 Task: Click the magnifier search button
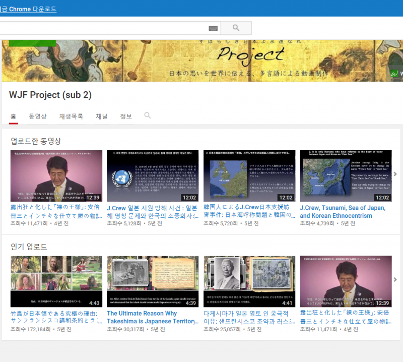coord(236,28)
